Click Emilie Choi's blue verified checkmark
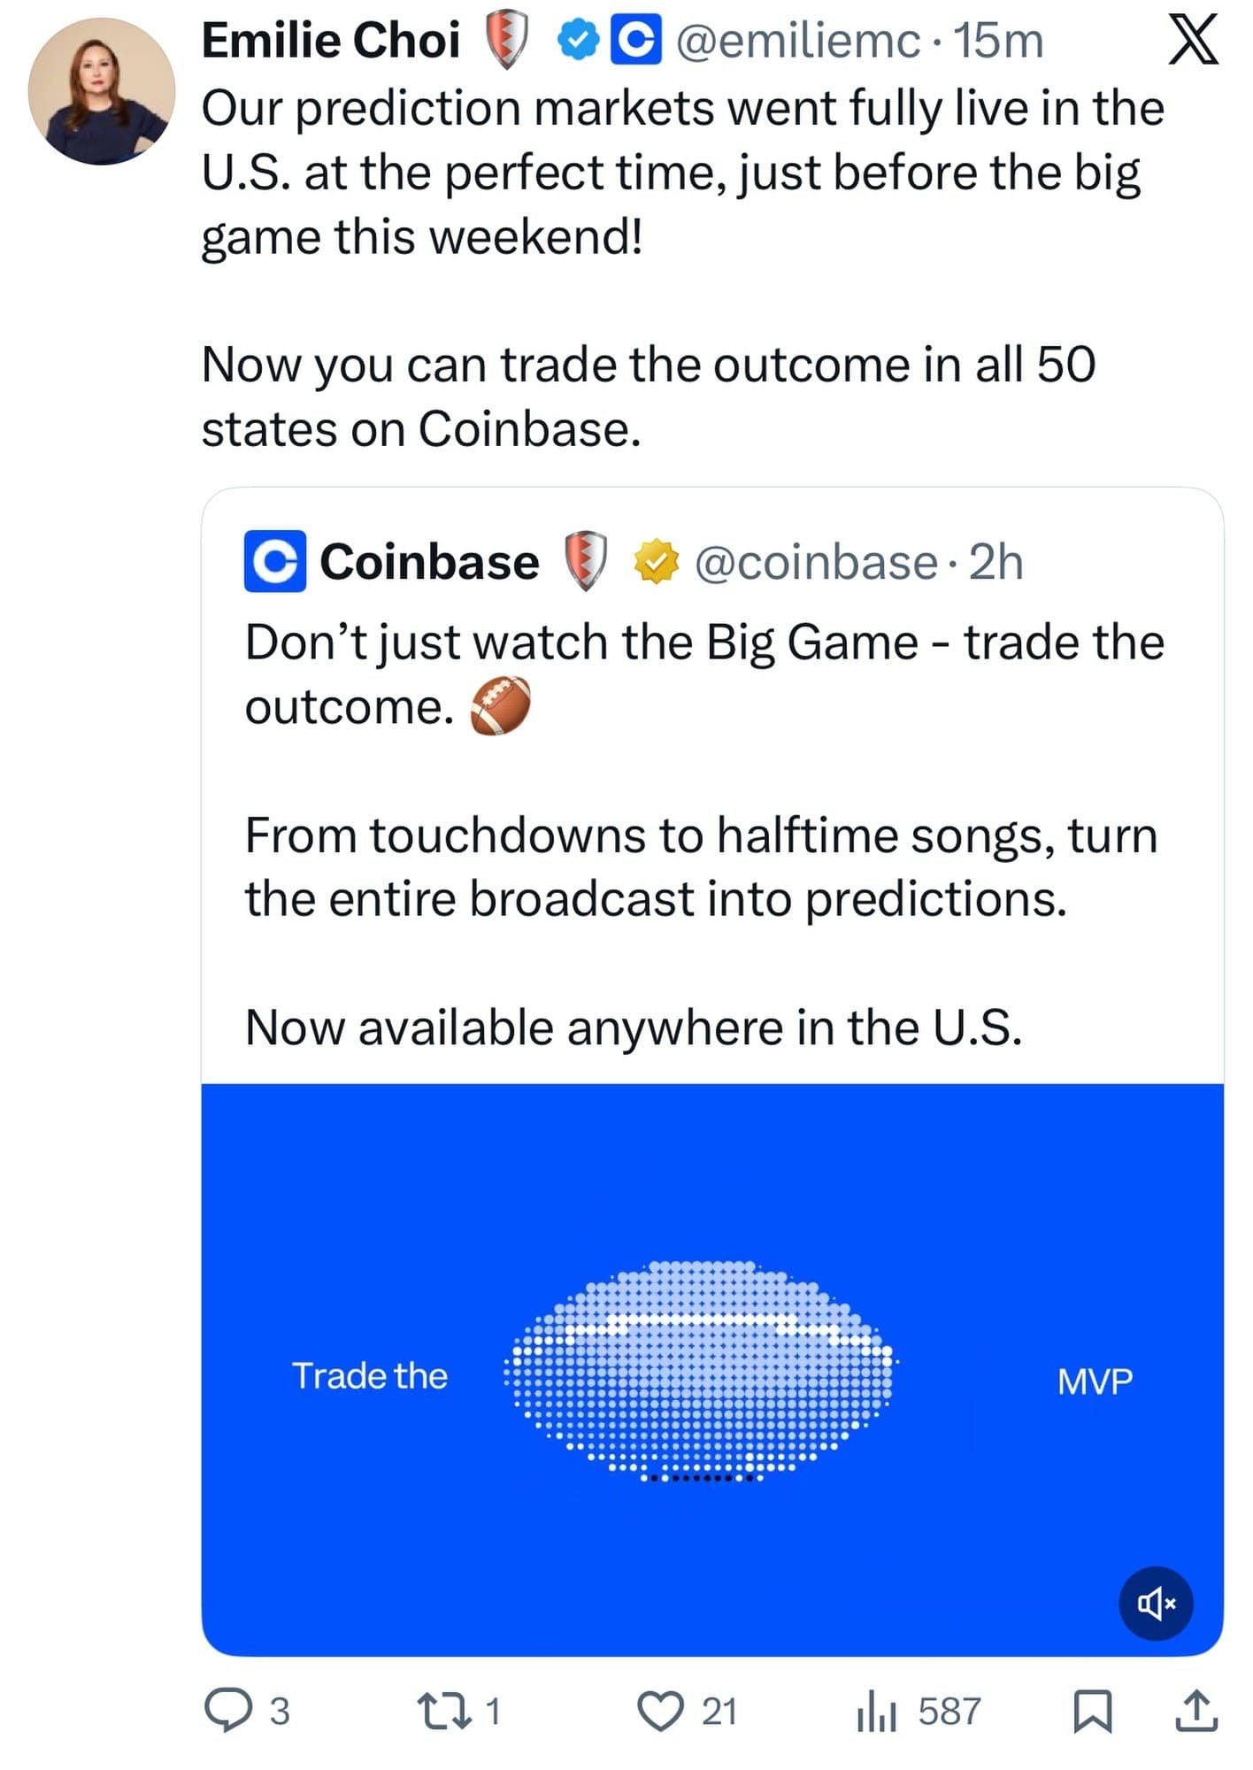 (578, 42)
